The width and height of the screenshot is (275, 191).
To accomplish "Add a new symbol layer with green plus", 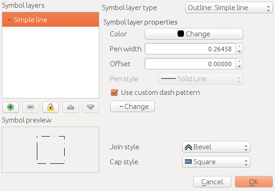I will pos(10,107).
